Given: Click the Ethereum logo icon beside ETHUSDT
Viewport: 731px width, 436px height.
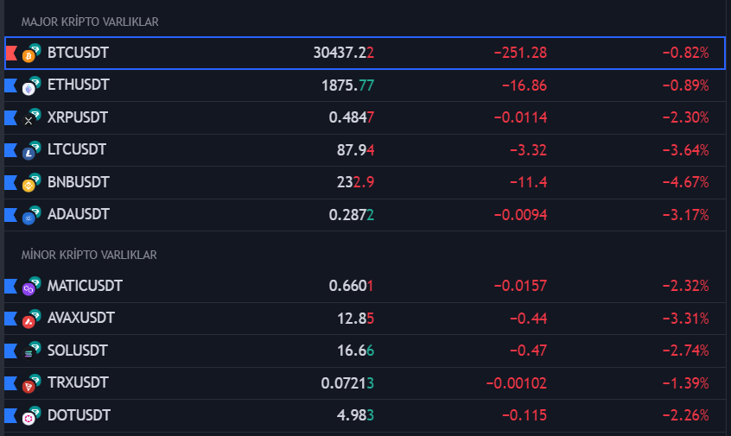Looking at the screenshot, I should [x=29, y=89].
